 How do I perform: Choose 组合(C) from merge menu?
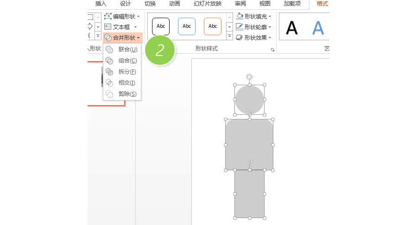[x=122, y=61]
